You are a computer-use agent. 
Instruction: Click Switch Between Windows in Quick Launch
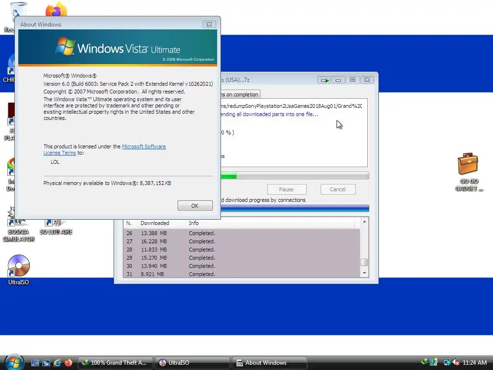pos(46,363)
